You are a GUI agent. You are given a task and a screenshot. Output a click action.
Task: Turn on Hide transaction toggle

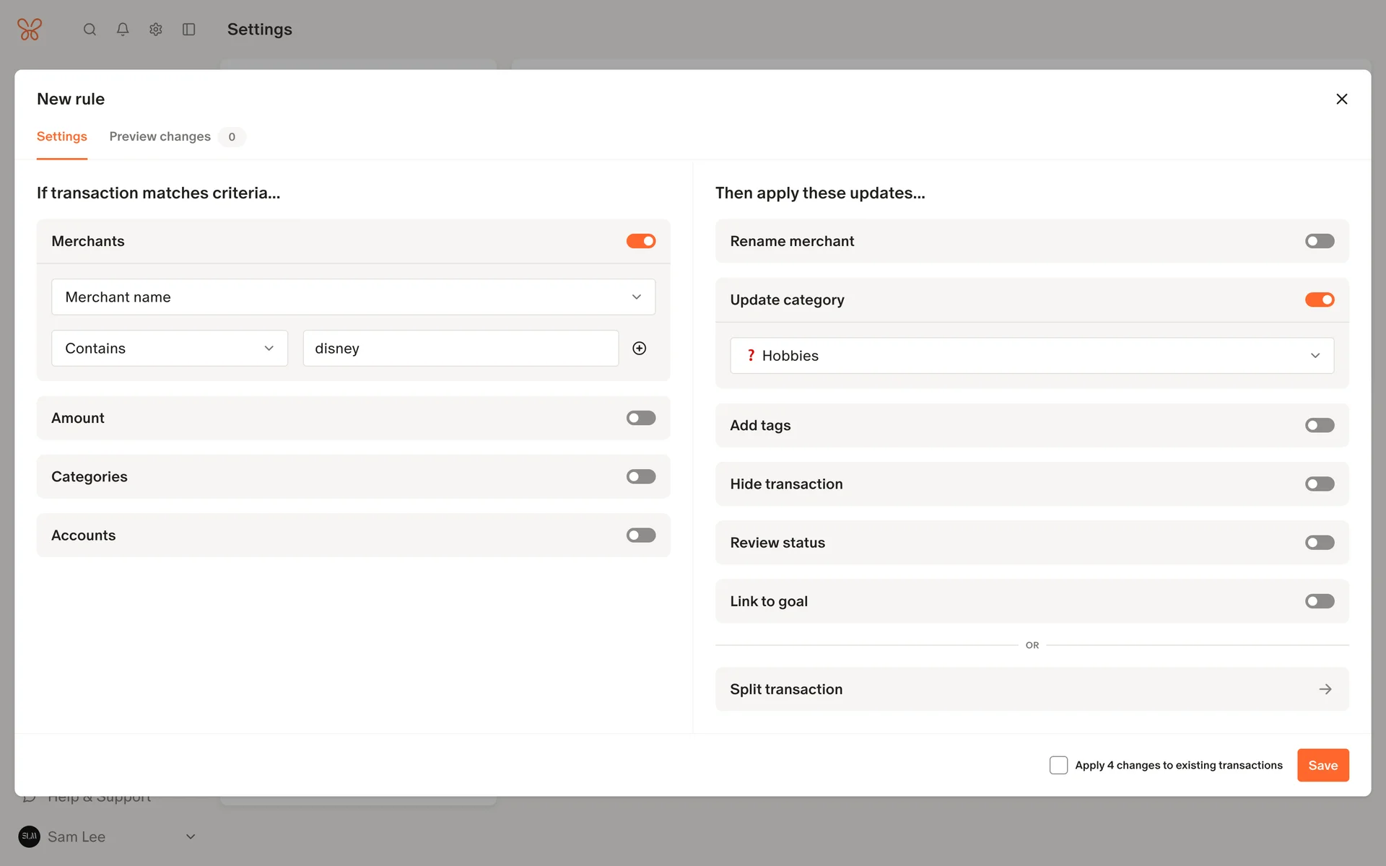(x=1319, y=484)
